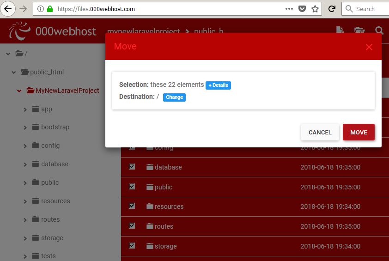The image size is (389, 261).
Task: Open search magnifier in file manager header
Action: (379, 30)
